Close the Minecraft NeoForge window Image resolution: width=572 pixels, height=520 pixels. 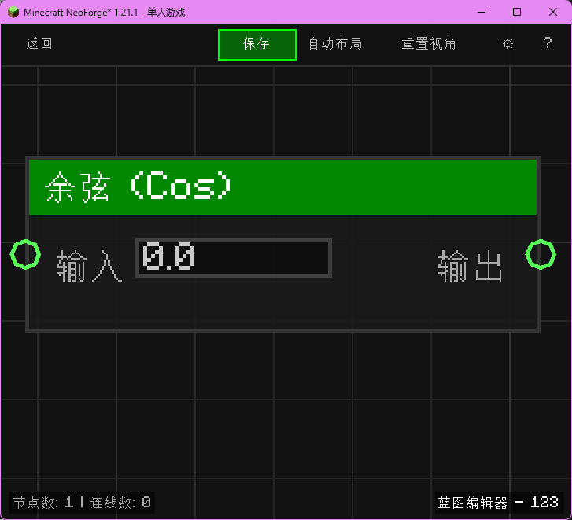point(553,12)
